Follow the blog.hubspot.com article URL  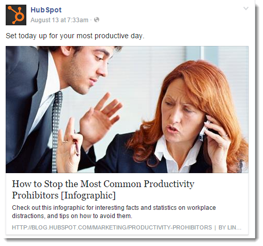coord(112,227)
